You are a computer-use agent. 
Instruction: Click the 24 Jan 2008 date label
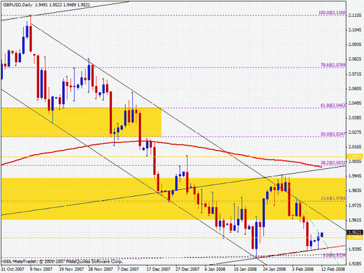coord(274,270)
